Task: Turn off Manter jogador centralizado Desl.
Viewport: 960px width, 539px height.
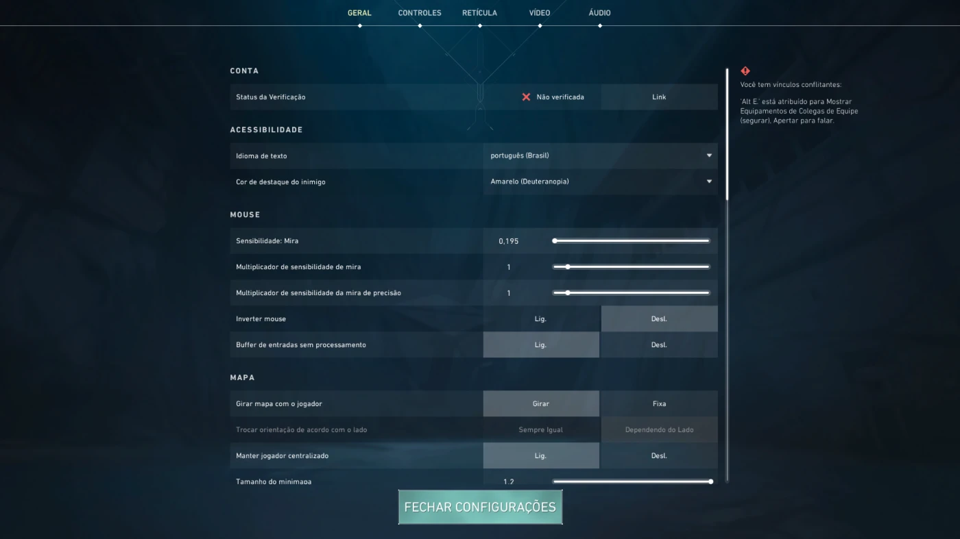Action: coord(659,456)
